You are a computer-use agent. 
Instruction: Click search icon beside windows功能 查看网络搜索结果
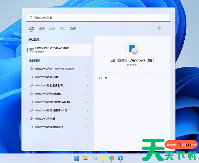(x=32, y=69)
